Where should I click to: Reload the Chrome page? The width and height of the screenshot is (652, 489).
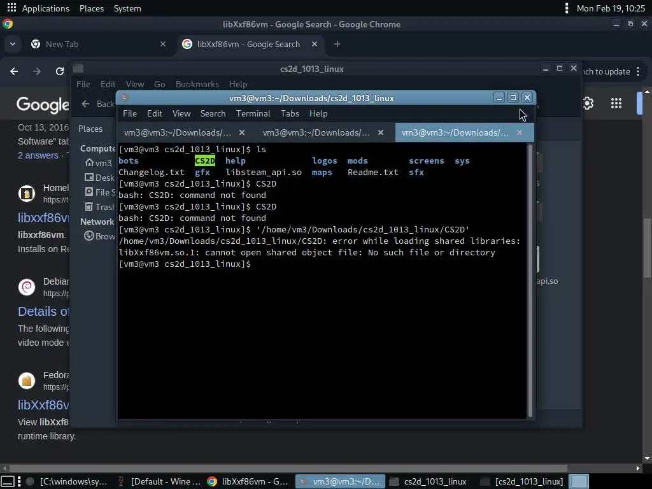(x=60, y=71)
